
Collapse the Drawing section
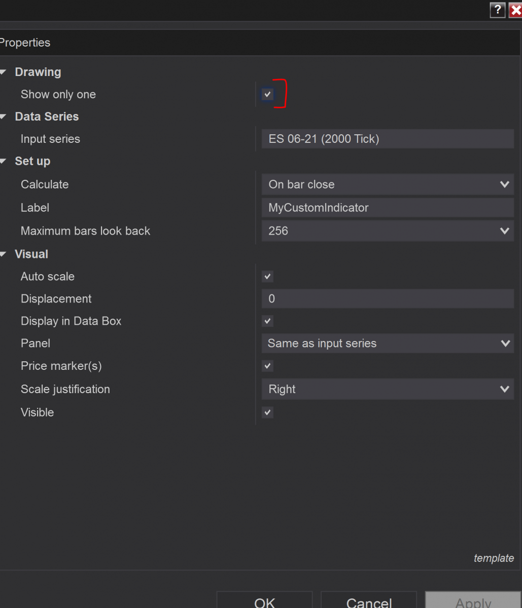pos(4,72)
